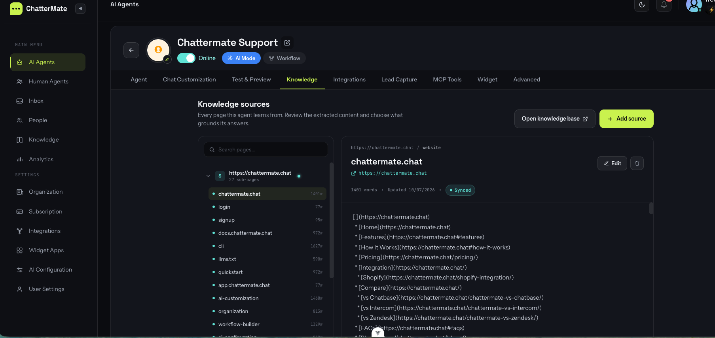
Task: Select the ai-customization page
Action: (x=267, y=298)
